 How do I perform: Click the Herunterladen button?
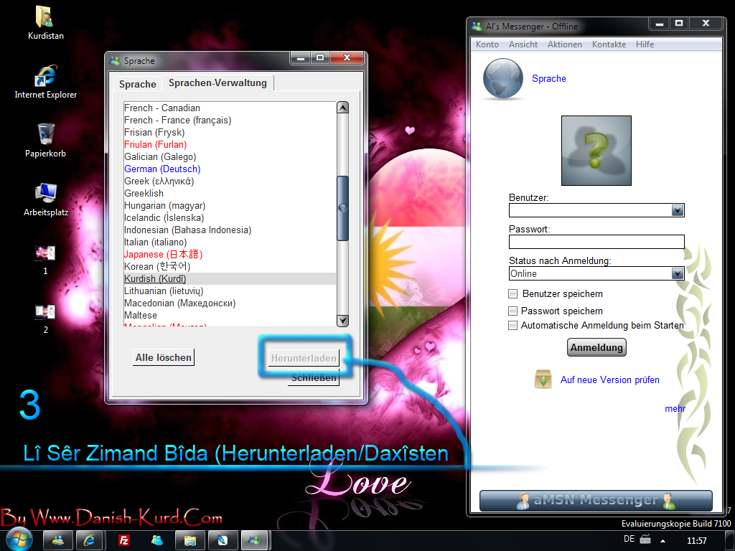(304, 359)
